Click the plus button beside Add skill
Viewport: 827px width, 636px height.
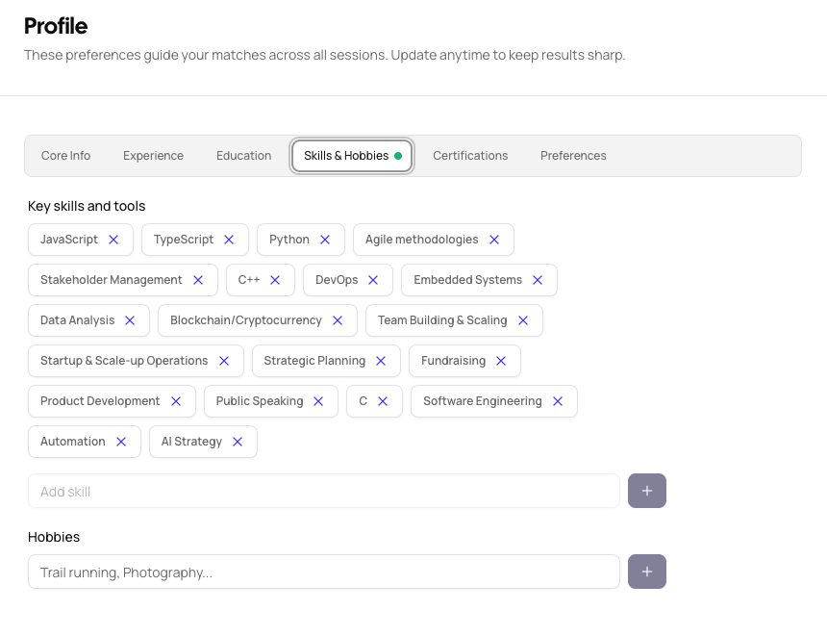[x=646, y=491]
